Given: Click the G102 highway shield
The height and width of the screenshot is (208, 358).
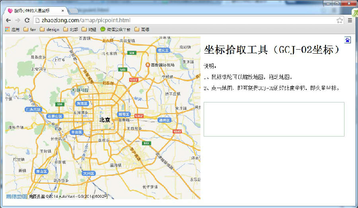Looking at the screenshot, I should [x=139, y=116].
